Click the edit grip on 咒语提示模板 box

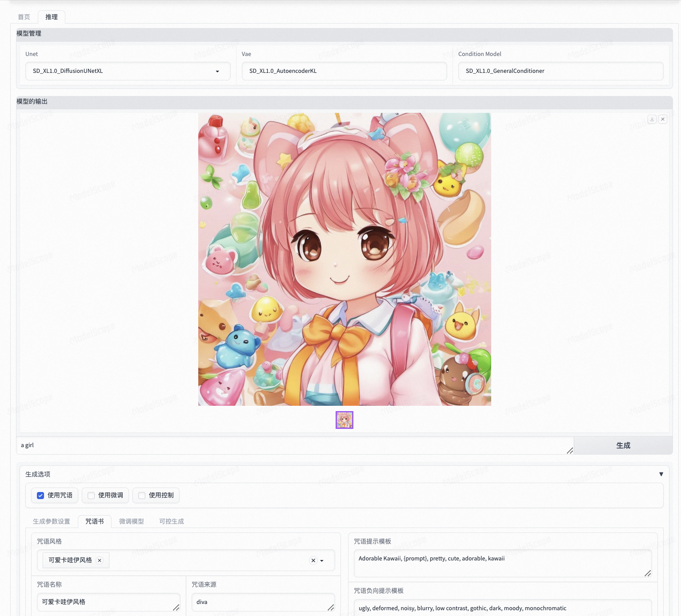pos(648,574)
